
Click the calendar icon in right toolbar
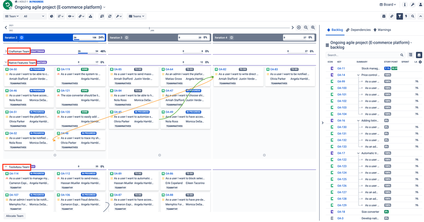(x=384, y=16)
